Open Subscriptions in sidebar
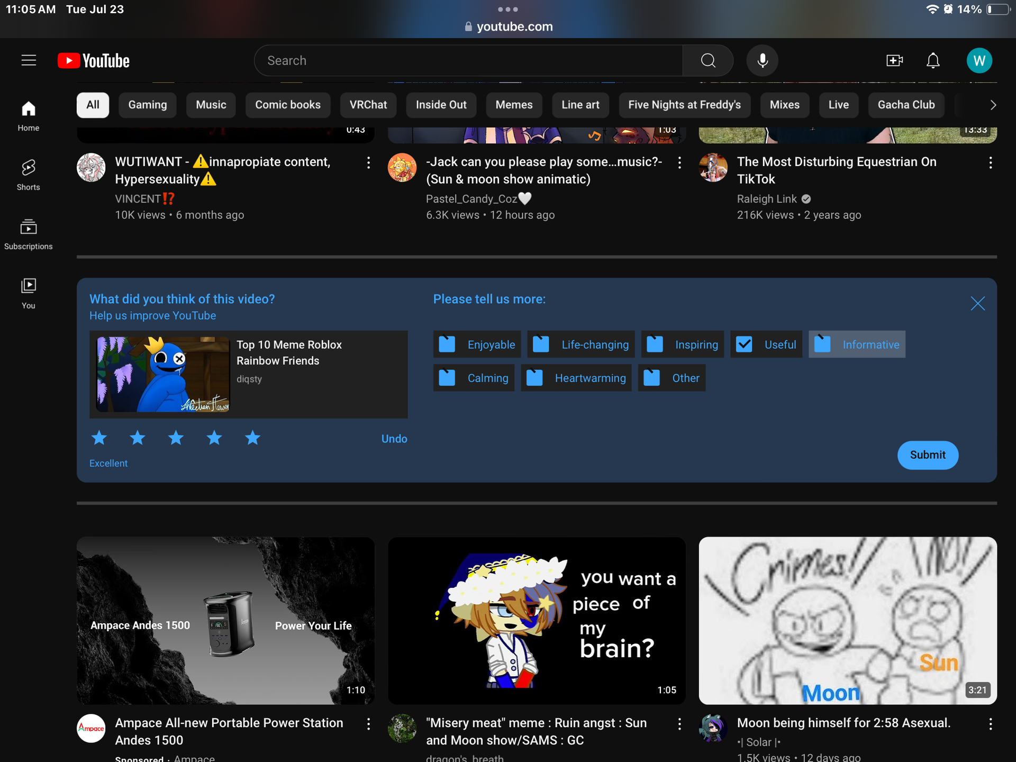 point(29,235)
